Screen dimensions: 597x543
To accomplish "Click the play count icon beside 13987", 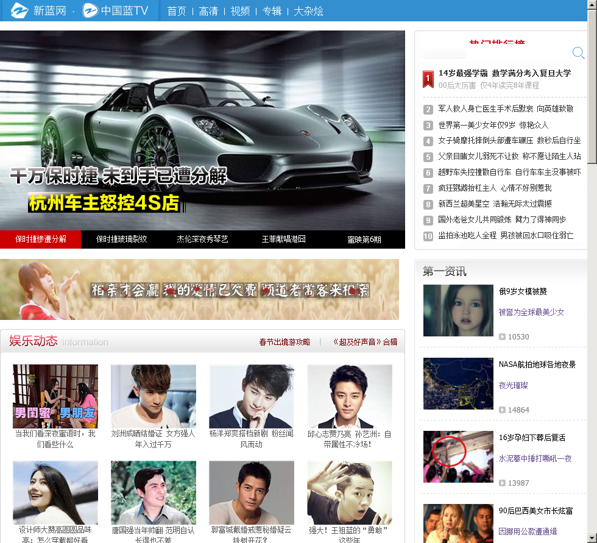I will pyautogui.click(x=502, y=483).
